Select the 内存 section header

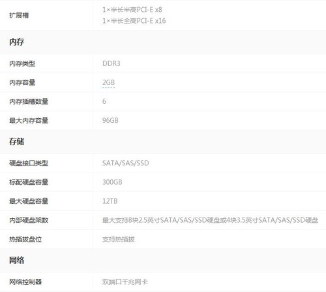point(16,42)
